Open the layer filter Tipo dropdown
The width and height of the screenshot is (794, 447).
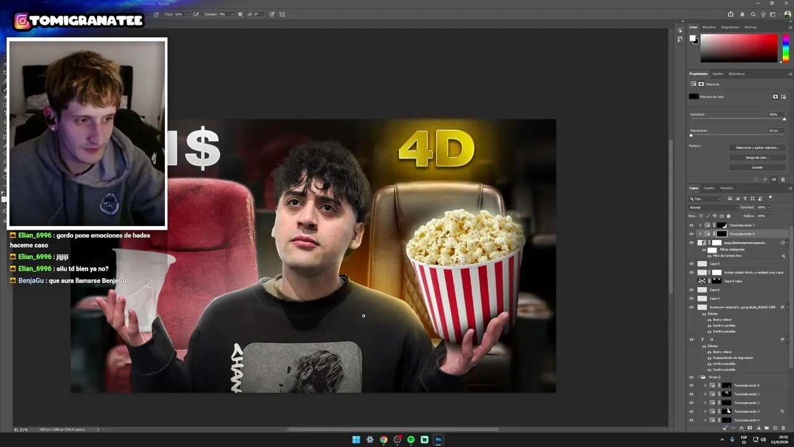(x=706, y=199)
